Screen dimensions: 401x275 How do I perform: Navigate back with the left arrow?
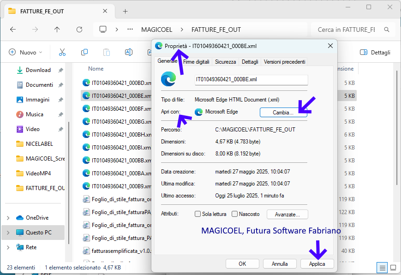pyautogui.click(x=13, y=30)
